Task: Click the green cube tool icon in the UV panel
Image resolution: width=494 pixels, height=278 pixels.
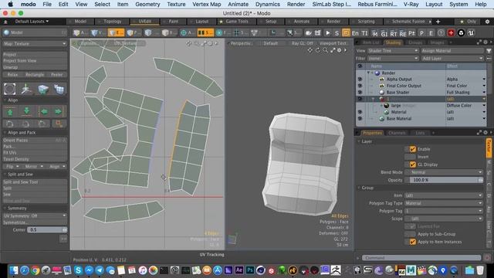Action: click(x=43, y=89)
